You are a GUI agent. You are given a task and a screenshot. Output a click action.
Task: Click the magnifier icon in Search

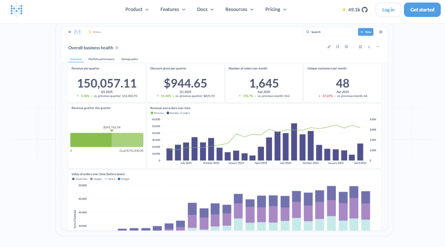308,32
